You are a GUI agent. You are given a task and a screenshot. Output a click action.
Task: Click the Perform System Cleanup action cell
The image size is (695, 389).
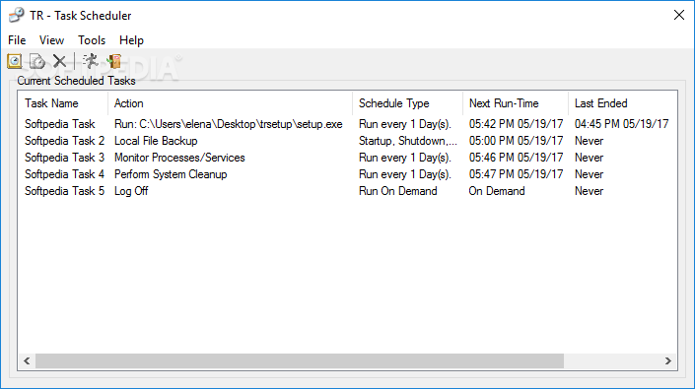(x=171, y=174)
